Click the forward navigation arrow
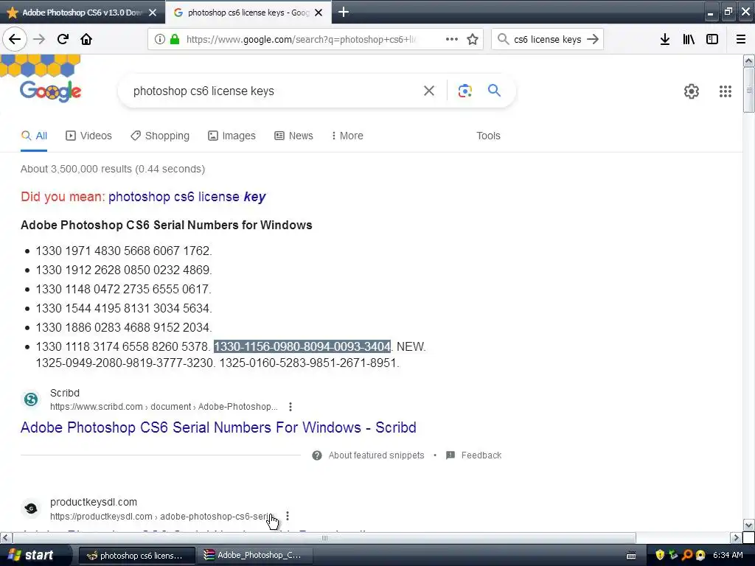Screen dimensions: 755x566 pos(39,39)
